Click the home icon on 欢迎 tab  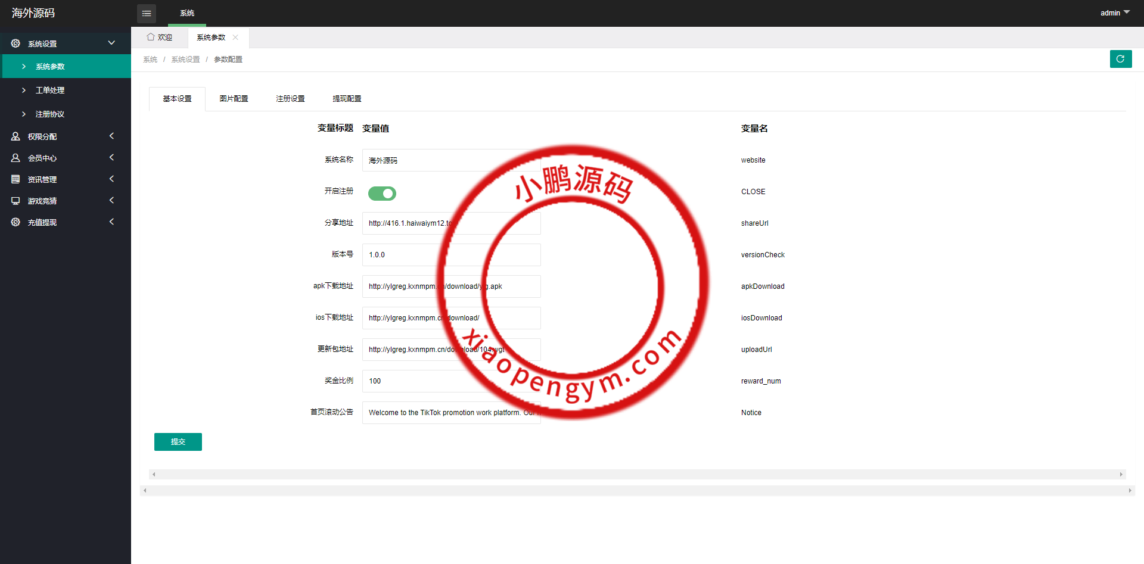pos(151,37)
